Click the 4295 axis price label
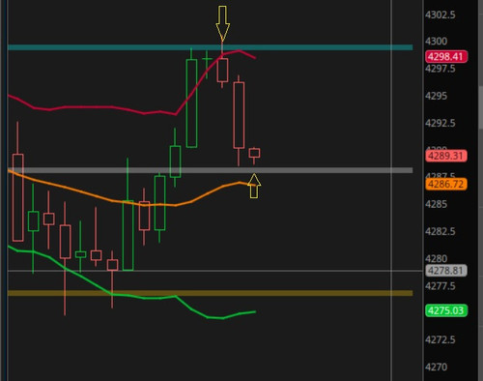The width and height of the screenshot is (483, 381). [436, 96]
